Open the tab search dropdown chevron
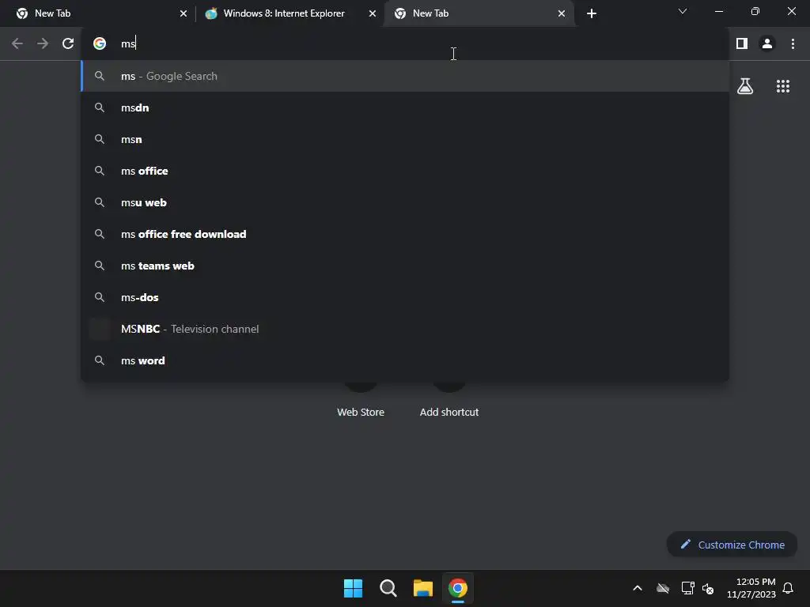The height and width of the screenshot is (607, 810). pos(683,11)
